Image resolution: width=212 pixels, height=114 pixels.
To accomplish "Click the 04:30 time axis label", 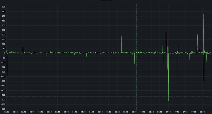I will 83,112.
